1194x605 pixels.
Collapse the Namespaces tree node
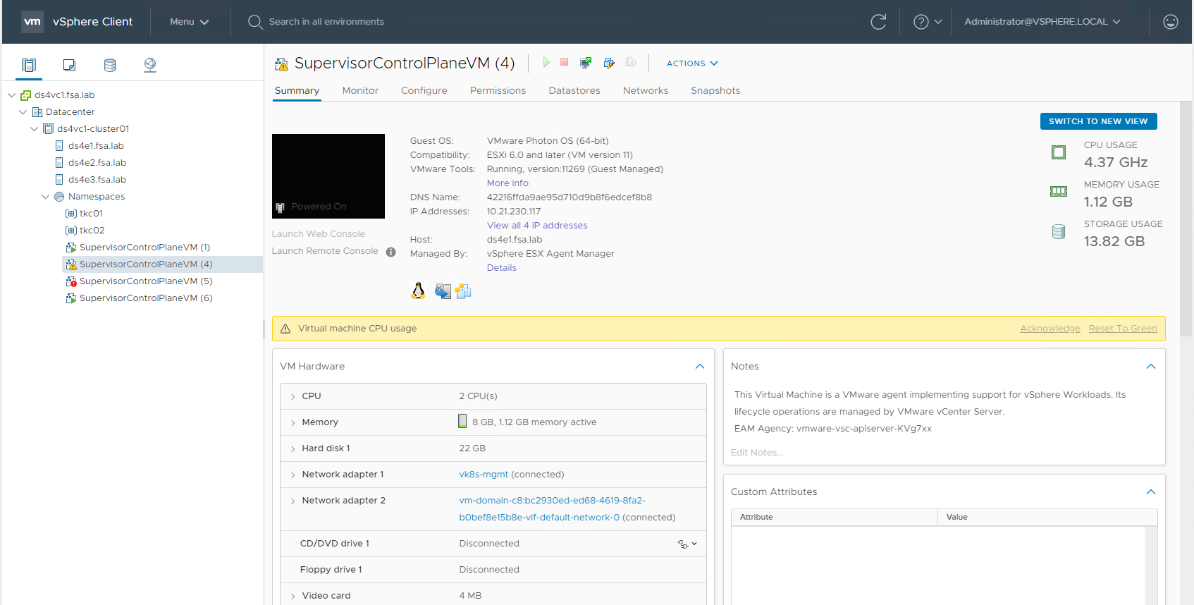tap(45, 197)
